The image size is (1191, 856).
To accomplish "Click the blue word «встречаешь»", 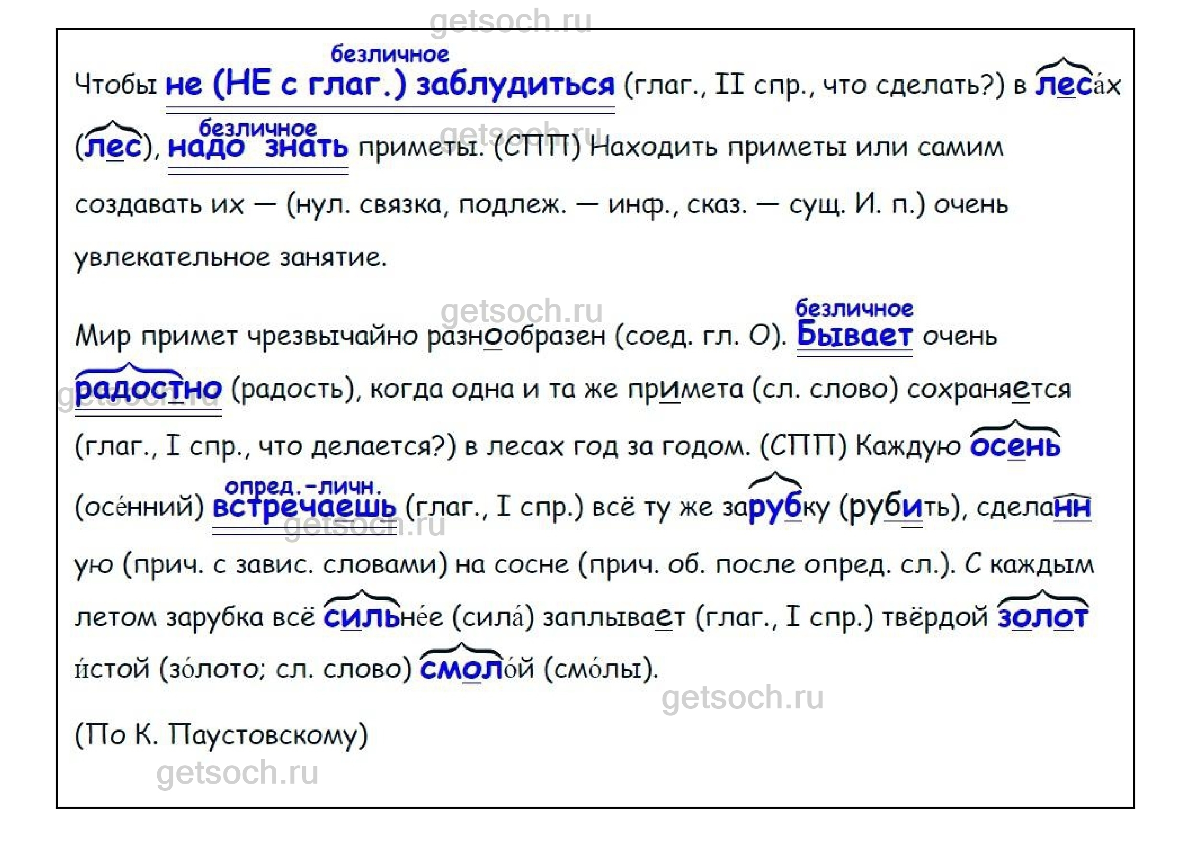I will 304,507.
